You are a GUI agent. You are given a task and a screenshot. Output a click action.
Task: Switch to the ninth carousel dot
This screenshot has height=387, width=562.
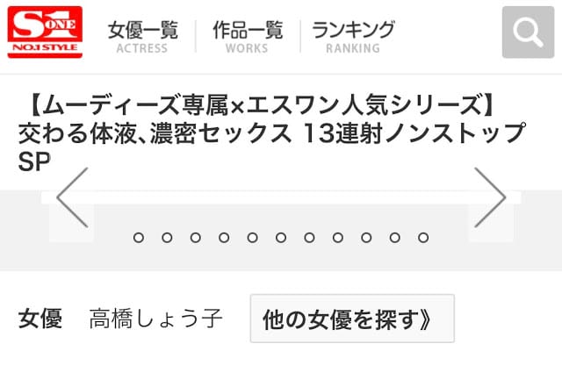(366, 237)
